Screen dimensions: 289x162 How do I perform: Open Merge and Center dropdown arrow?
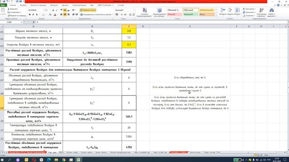pos(112,14)
